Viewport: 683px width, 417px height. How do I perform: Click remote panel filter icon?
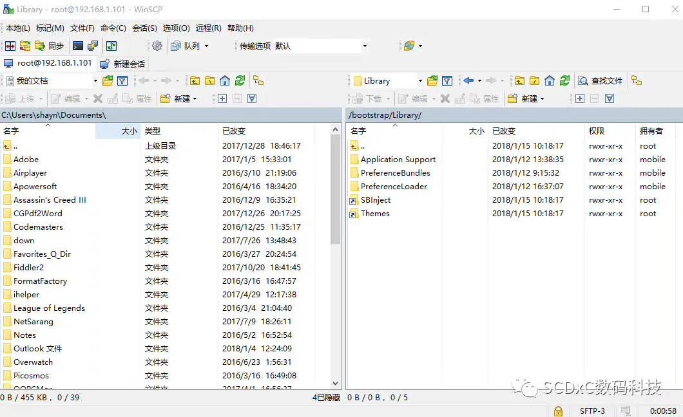(447, 80)
